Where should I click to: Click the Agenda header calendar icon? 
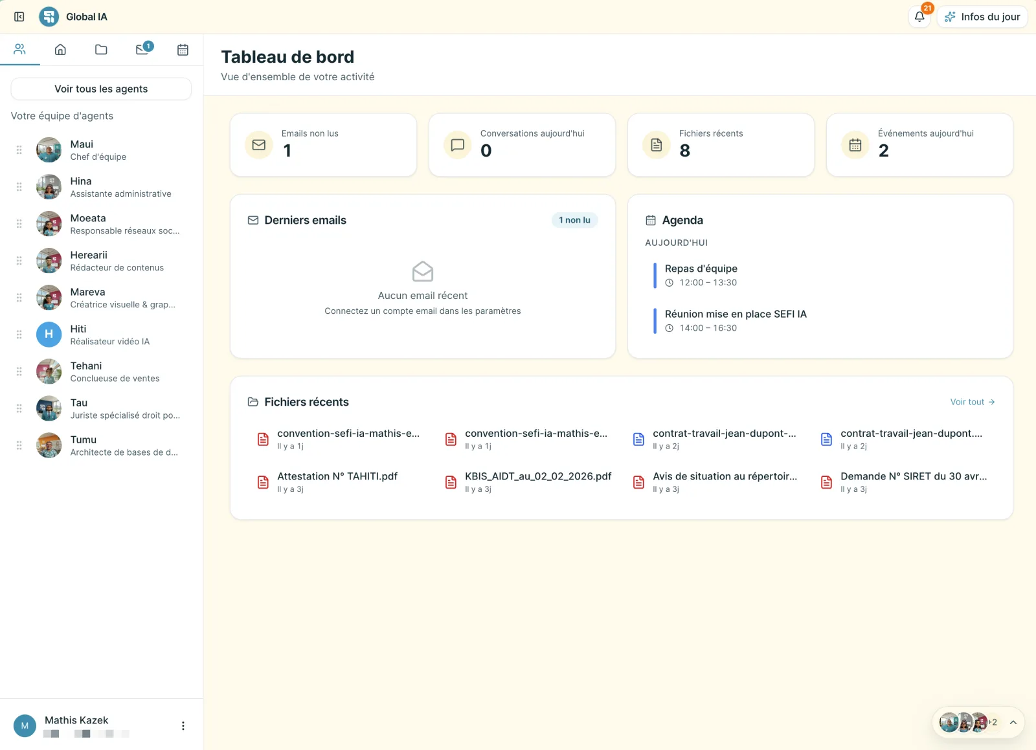[x=651, y=220]
